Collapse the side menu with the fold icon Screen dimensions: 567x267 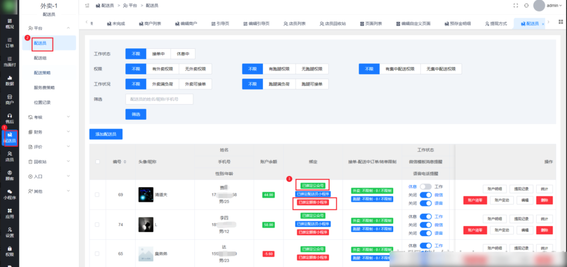click(x=87, y=6)
